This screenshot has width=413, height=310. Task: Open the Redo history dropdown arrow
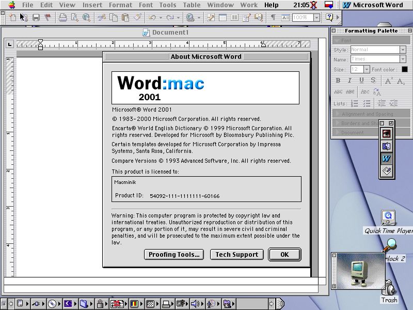178,18
